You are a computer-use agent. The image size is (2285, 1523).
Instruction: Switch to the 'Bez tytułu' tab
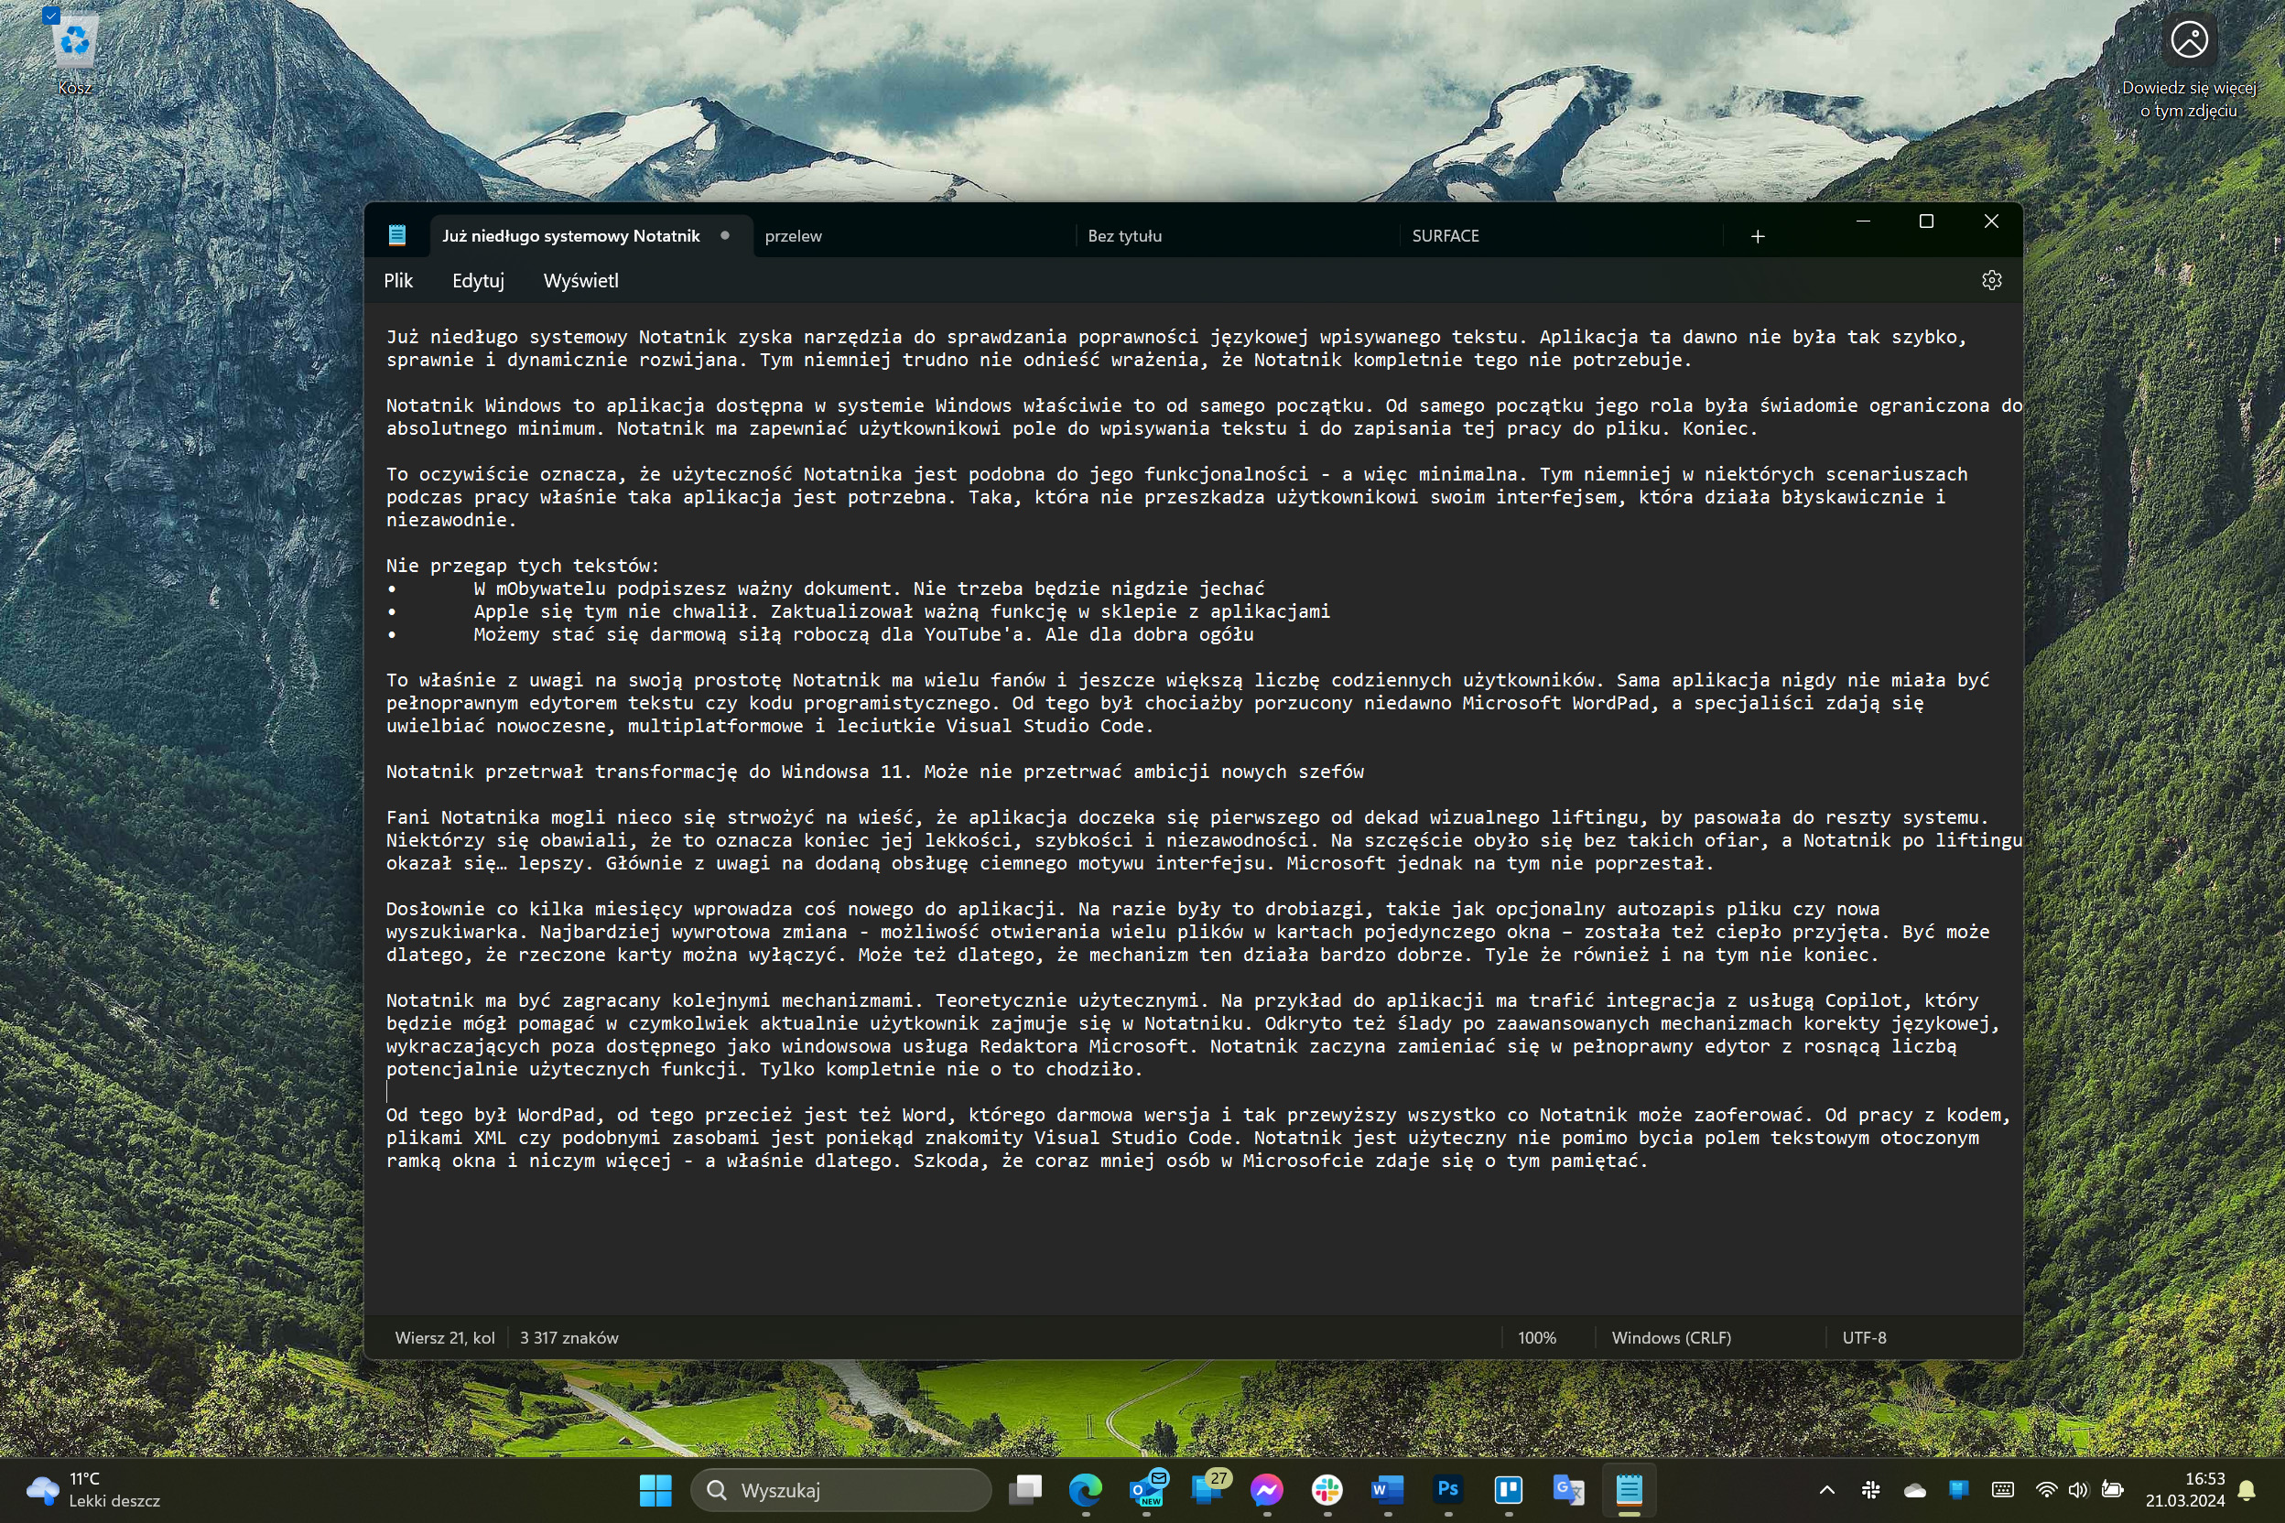point(1238,236)
